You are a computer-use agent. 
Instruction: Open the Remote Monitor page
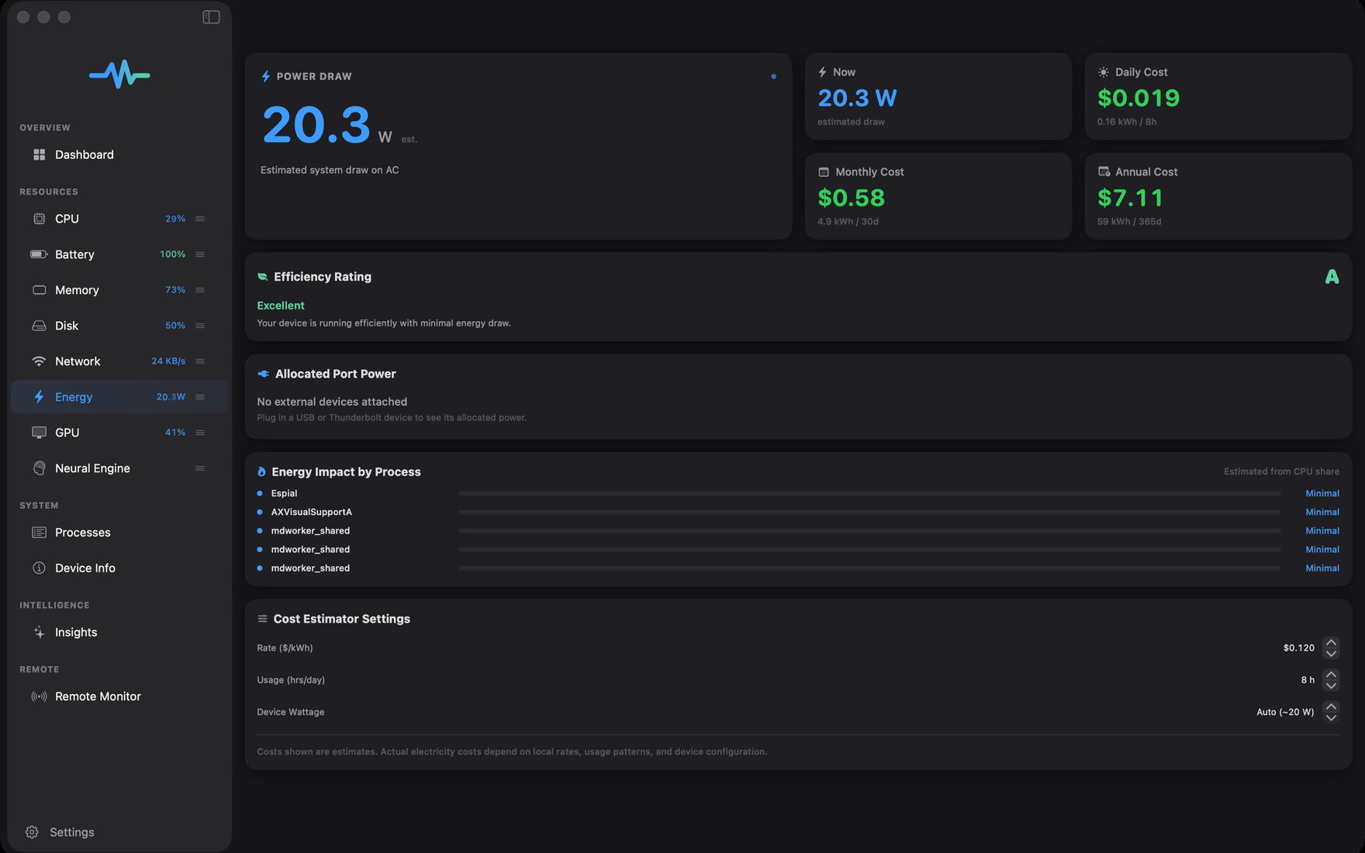click(x=119, y=697)
